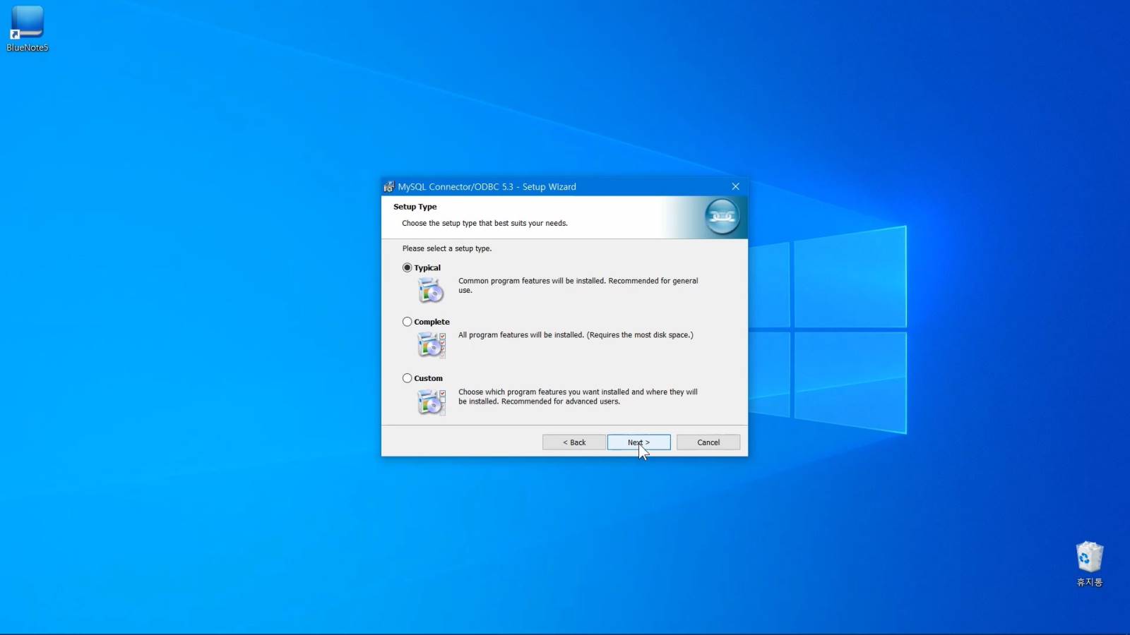Click 'All program features will be installed' description
This screenshot has height=635, width=1130.
click(x=576, y=335)
